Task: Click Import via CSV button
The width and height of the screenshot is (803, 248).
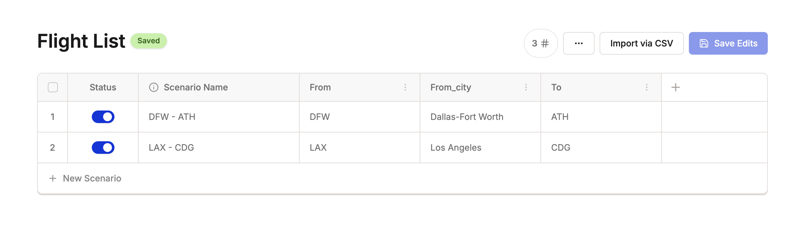Action: click(x=641, y=43)
